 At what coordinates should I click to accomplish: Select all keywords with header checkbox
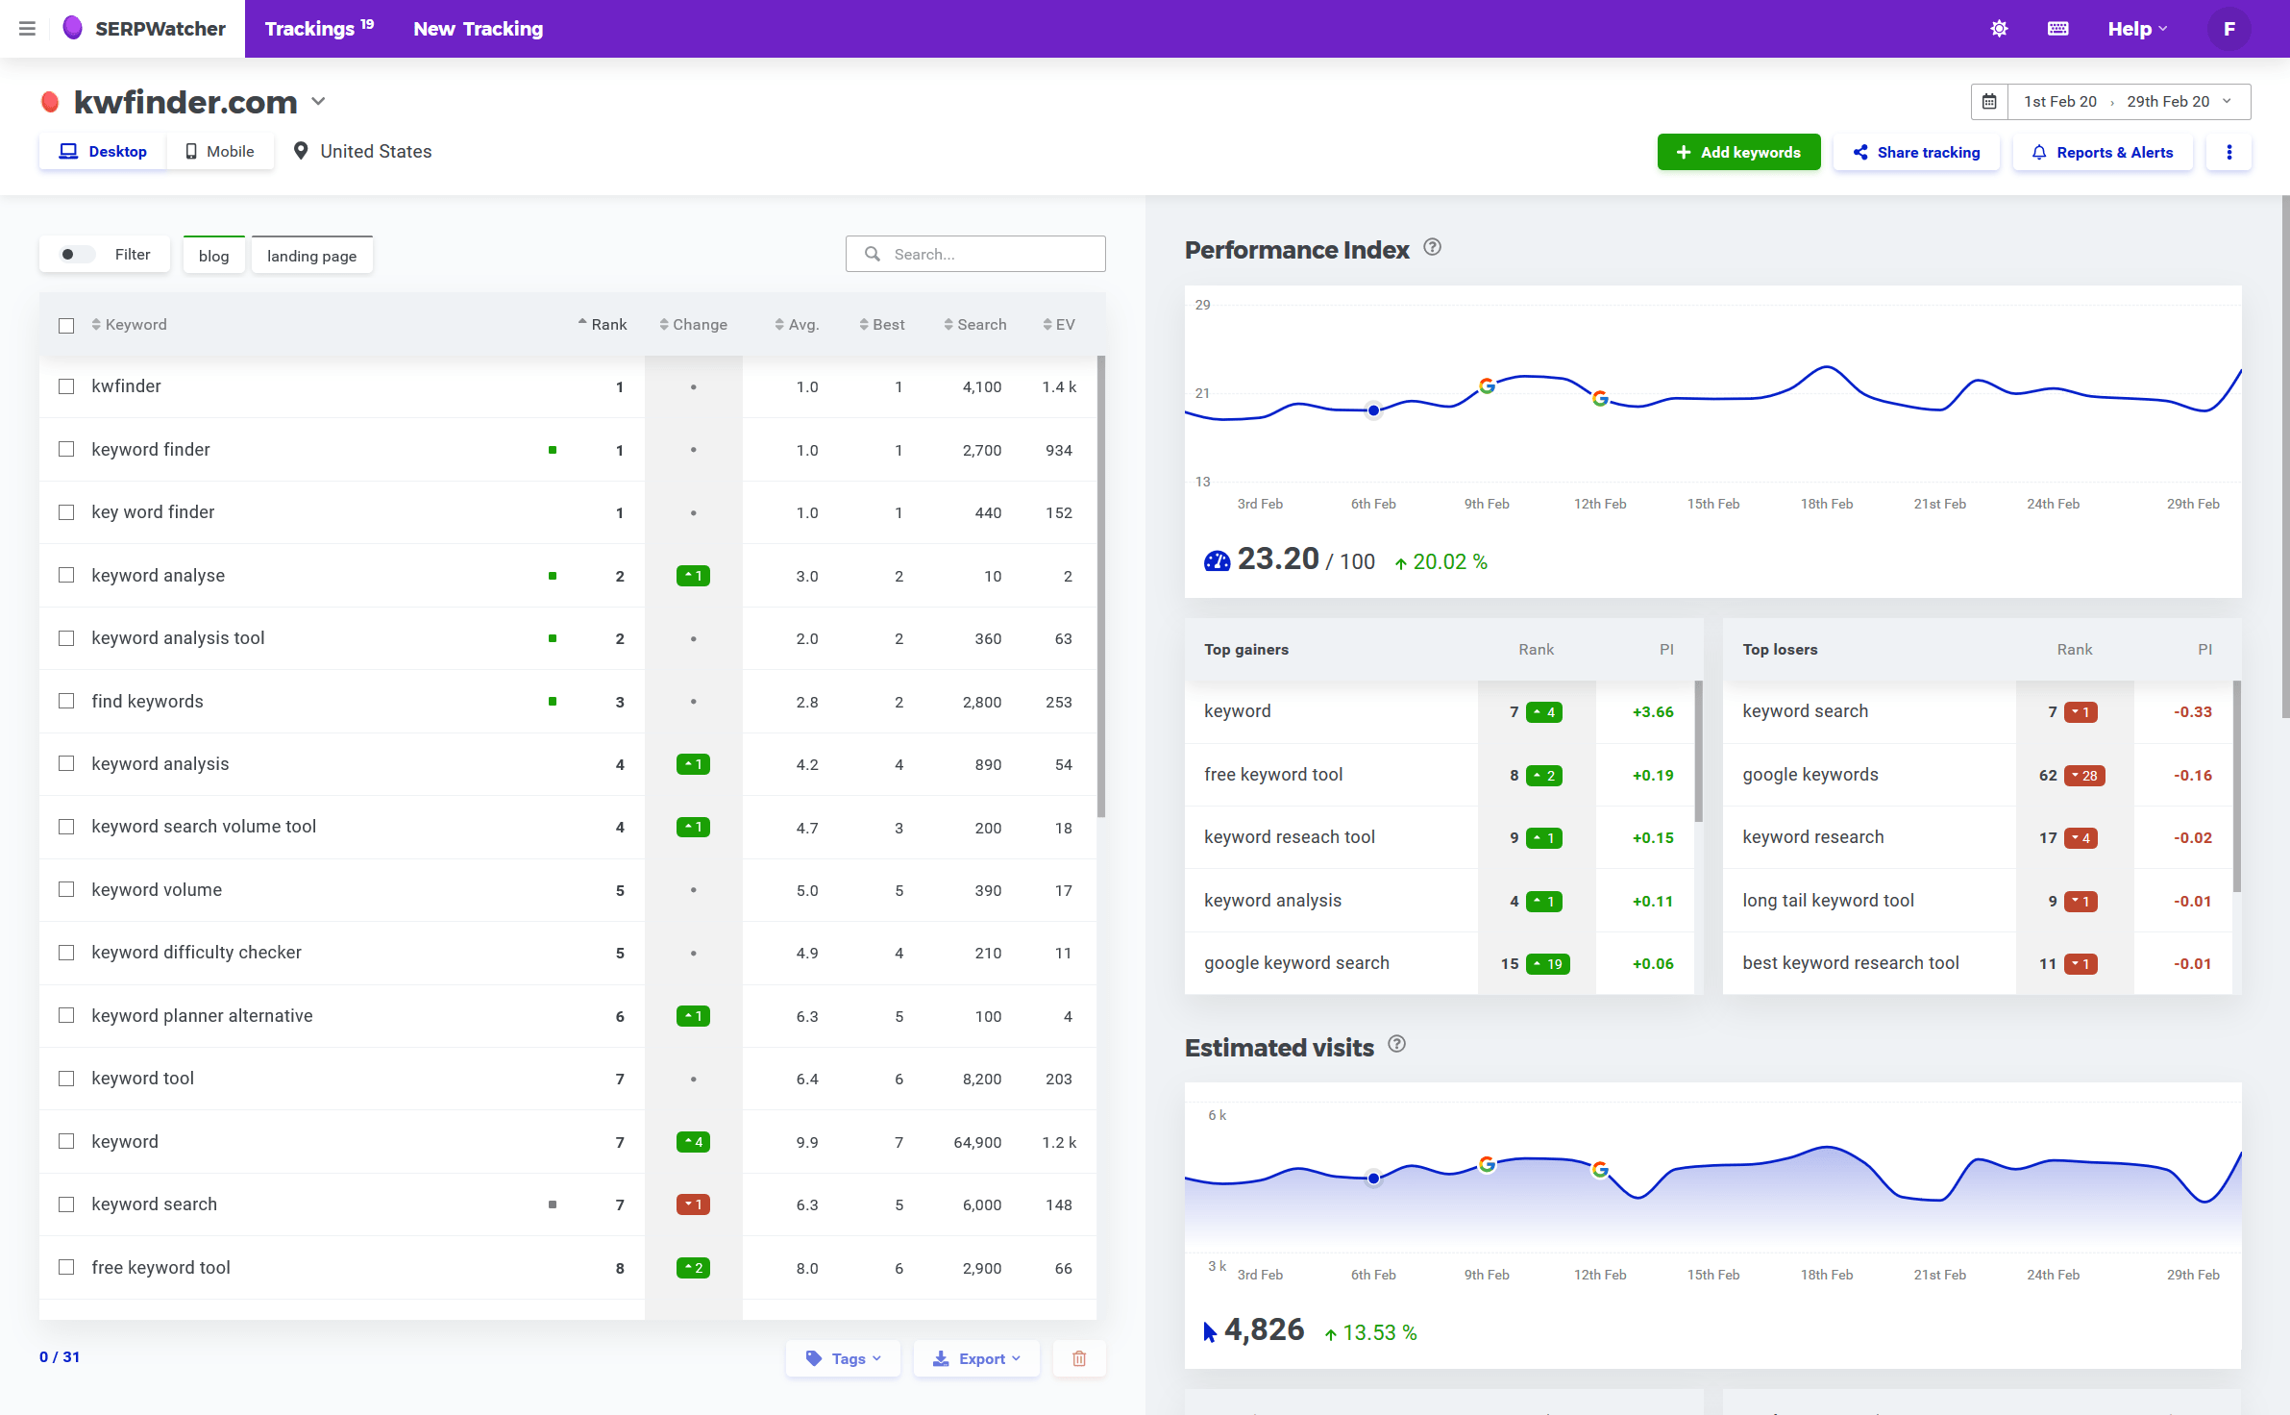coord(65,325)
